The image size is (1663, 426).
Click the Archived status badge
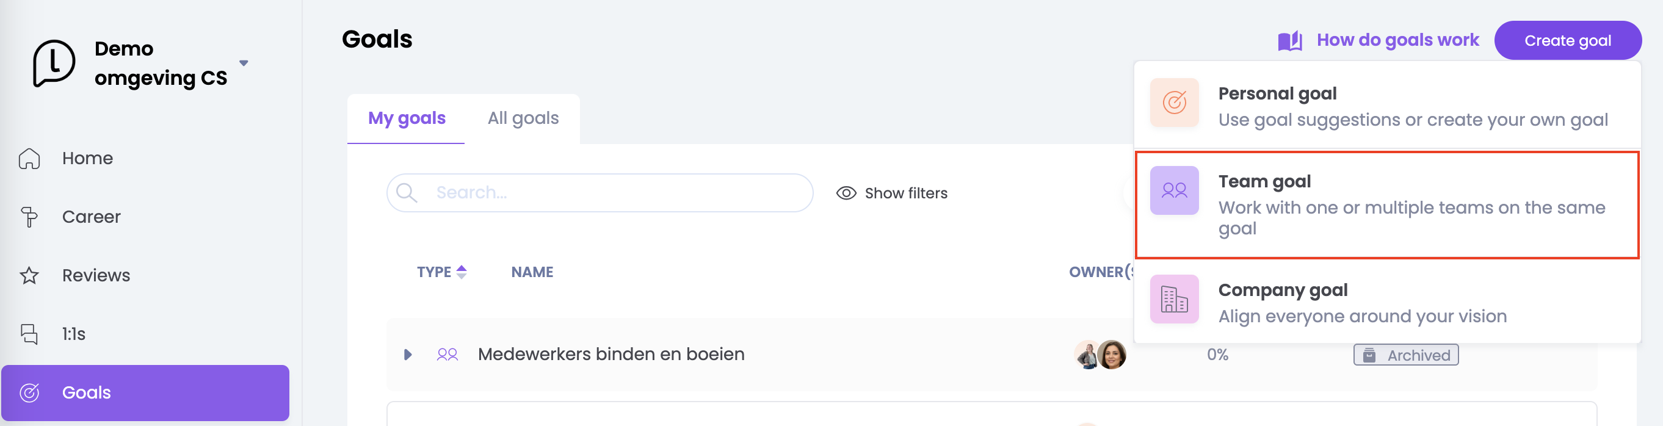pyautogui.click(x=1405, y=355)
